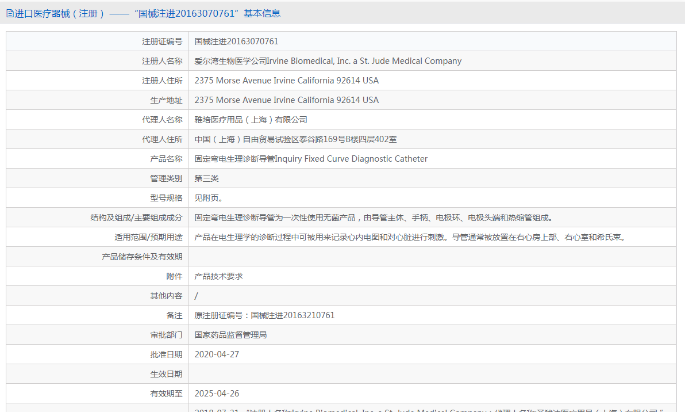This screenshot has width=685, height=412.
Task: Select the 适用范围/预期用途 label
Action: point(148,238)
